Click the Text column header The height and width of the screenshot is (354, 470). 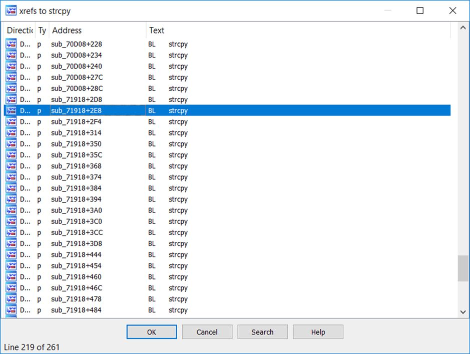pyautogui.click(x=298, y=30)
